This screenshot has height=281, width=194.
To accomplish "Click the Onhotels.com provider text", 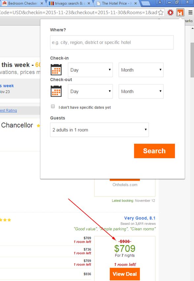I will pos(125,185).
